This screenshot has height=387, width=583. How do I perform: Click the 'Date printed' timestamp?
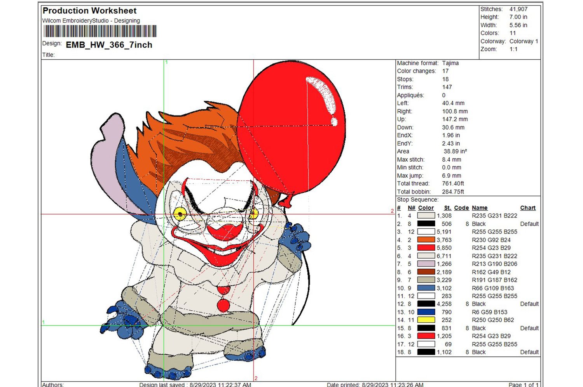point(375,385)
